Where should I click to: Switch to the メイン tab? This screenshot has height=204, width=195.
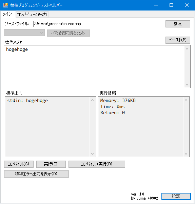7,14
